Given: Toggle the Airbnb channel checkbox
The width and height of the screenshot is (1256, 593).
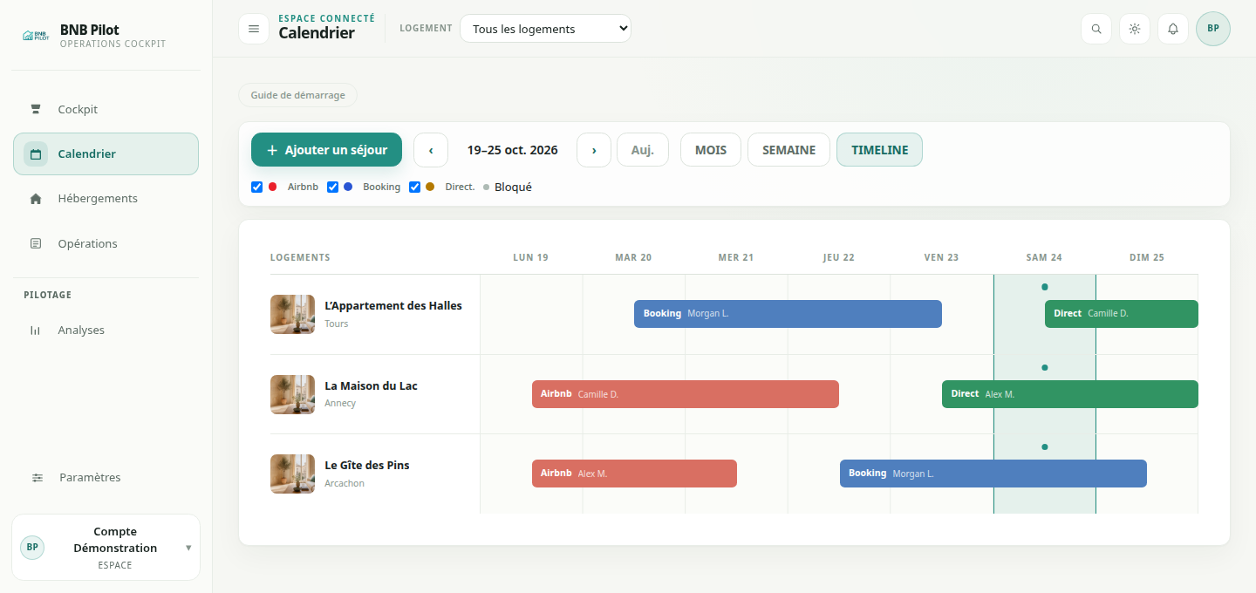Looking at the screenshot, I should pyautogui.click(x=256, y=187).
